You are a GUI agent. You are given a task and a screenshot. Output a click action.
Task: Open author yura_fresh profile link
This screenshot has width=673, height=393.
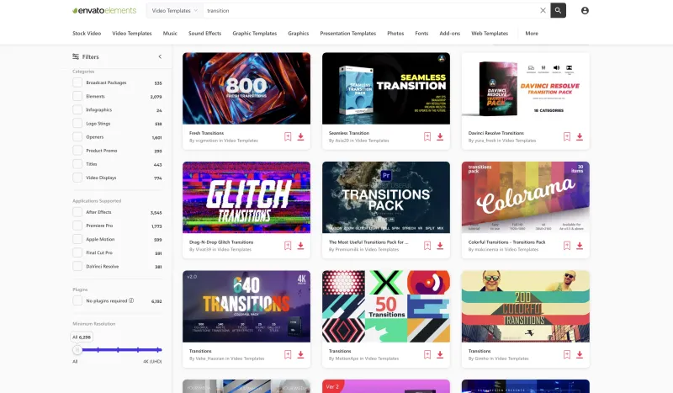(485, 141)
